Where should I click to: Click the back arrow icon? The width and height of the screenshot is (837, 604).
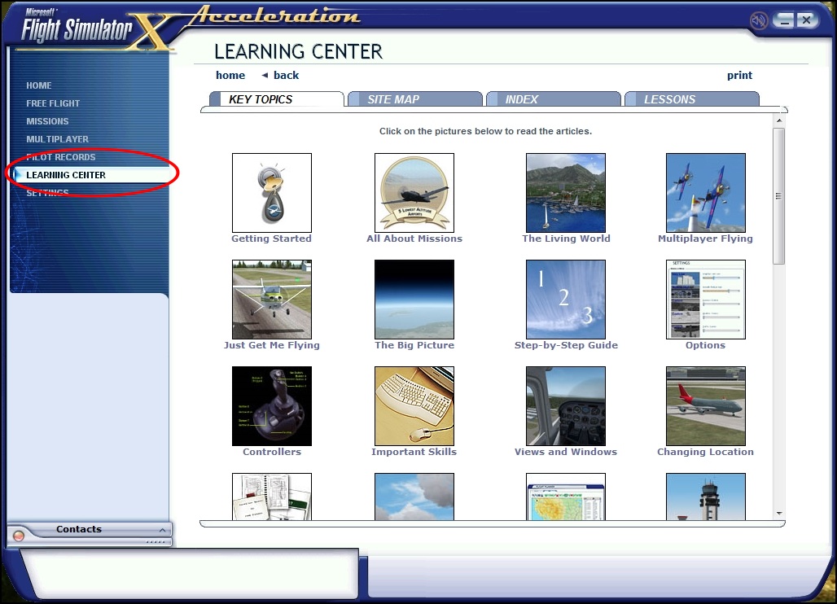coord(265,75)
